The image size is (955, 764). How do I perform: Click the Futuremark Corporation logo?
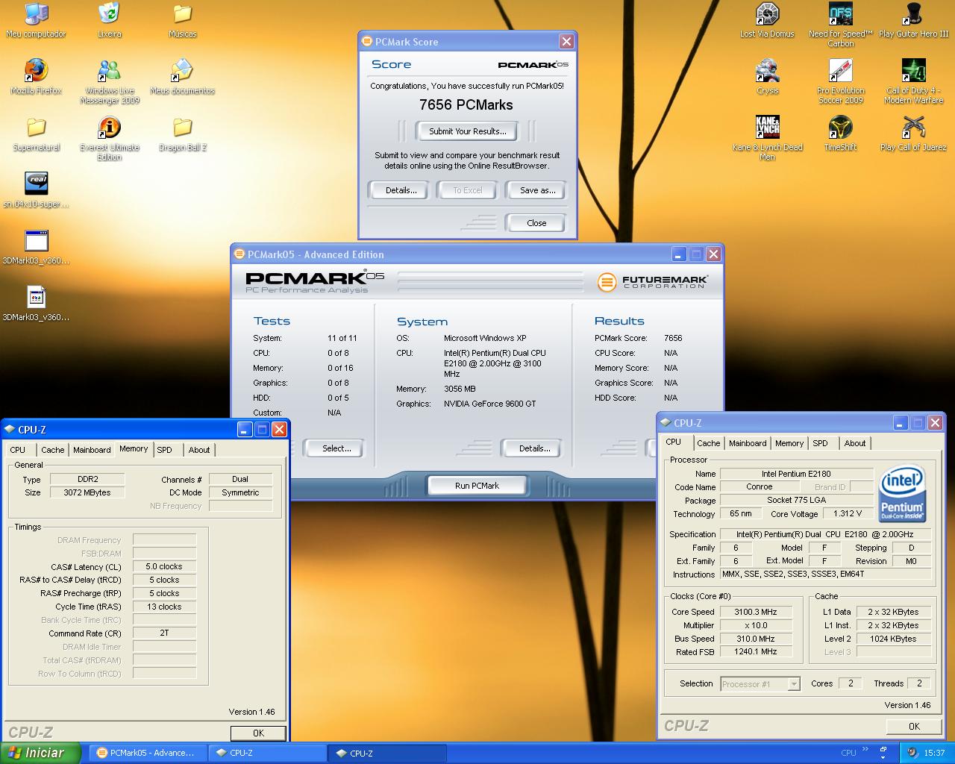[652, 282]
